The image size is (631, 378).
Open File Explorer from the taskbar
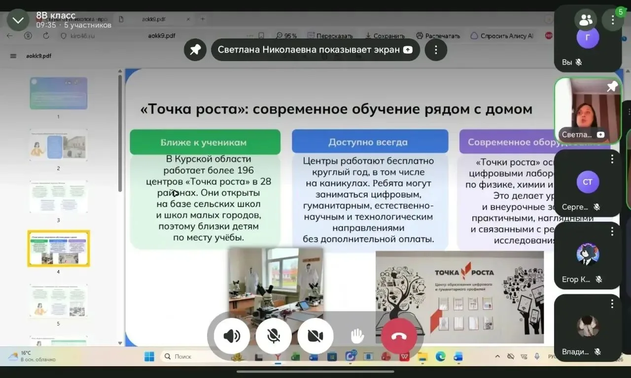tap(422, 356)
